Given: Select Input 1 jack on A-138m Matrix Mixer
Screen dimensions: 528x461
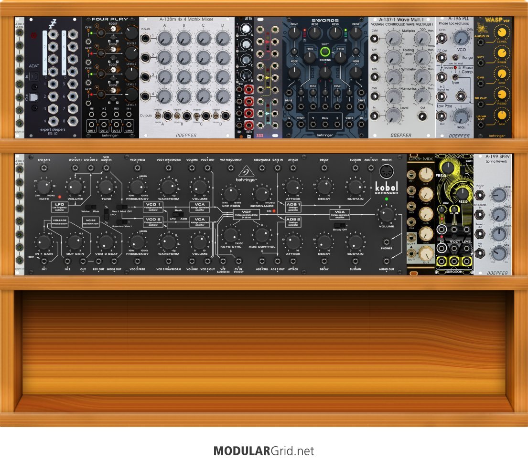Looking at the screenshot, I should [x=145, y=38].
